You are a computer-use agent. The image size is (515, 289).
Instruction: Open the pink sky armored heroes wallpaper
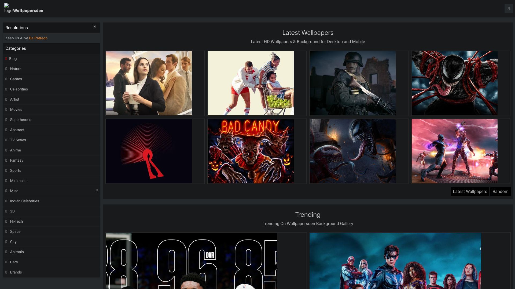click(455, 151)
